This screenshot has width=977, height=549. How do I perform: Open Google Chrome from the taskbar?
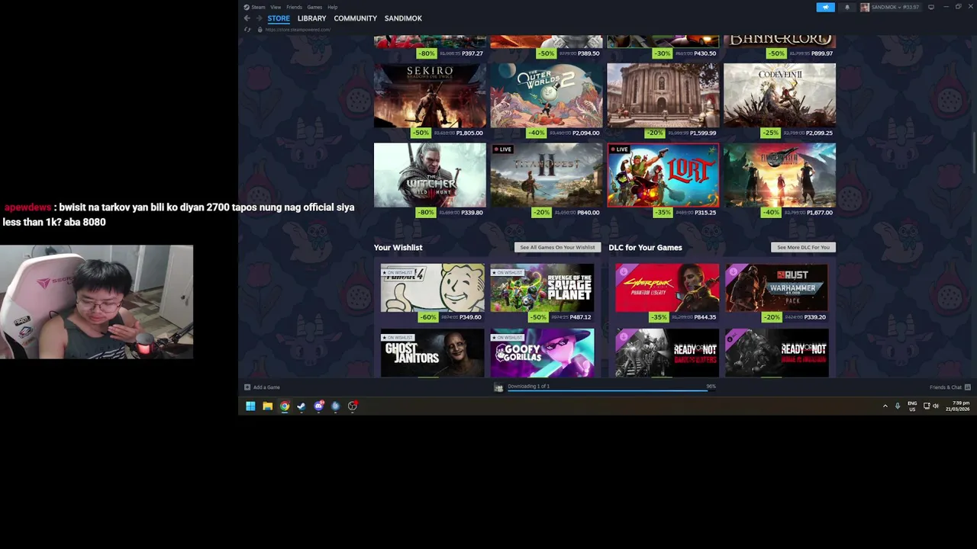284,406
